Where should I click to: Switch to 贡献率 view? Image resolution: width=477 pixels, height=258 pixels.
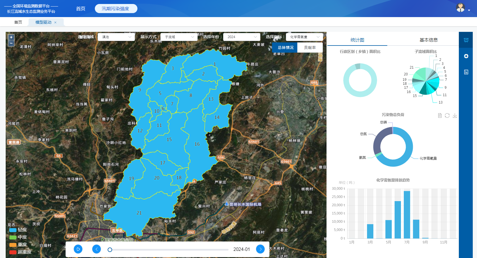pyautogui.click(x=310, y=48)
